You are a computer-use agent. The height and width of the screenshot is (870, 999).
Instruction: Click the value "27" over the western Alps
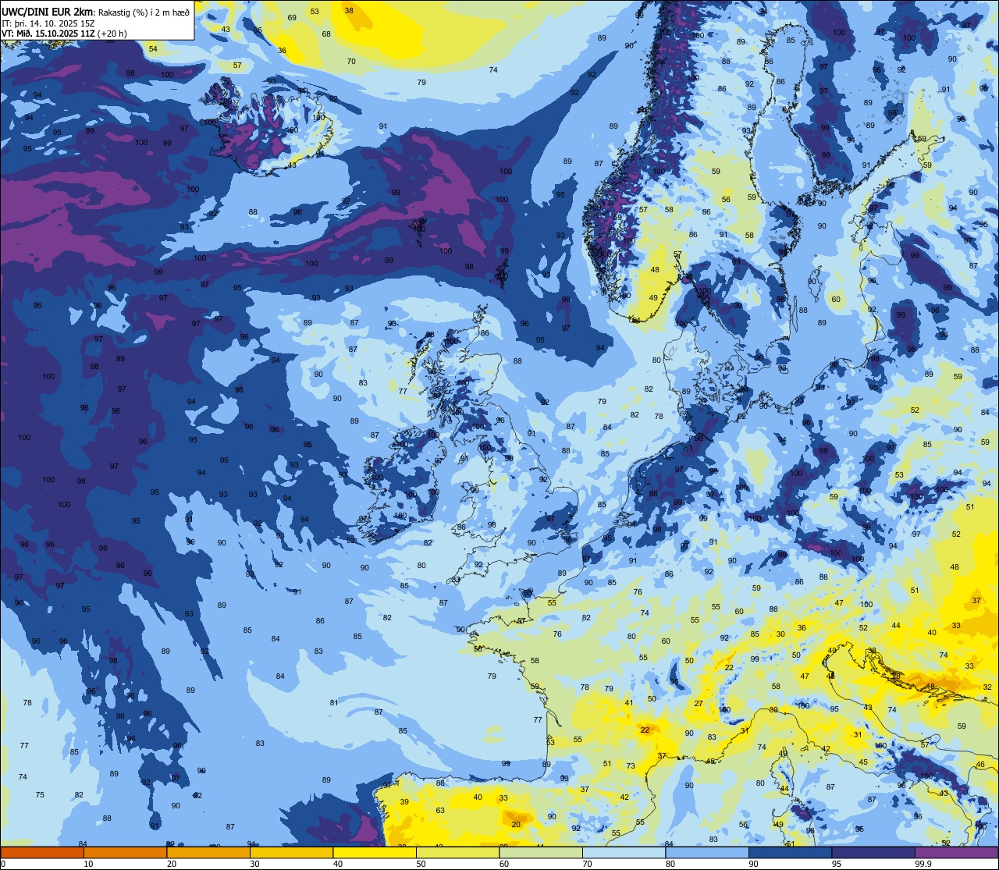699,703
